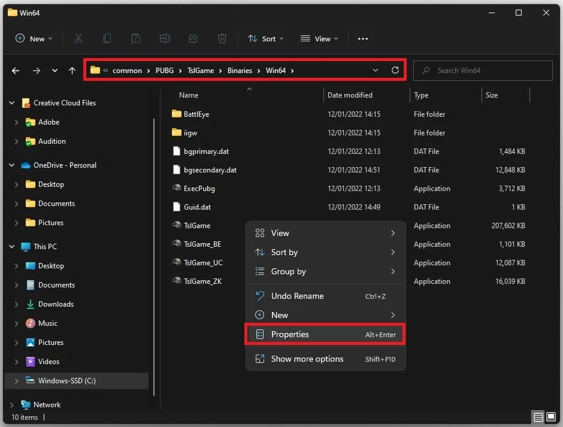Collapse OneDrive - Personal tree node

12,165
